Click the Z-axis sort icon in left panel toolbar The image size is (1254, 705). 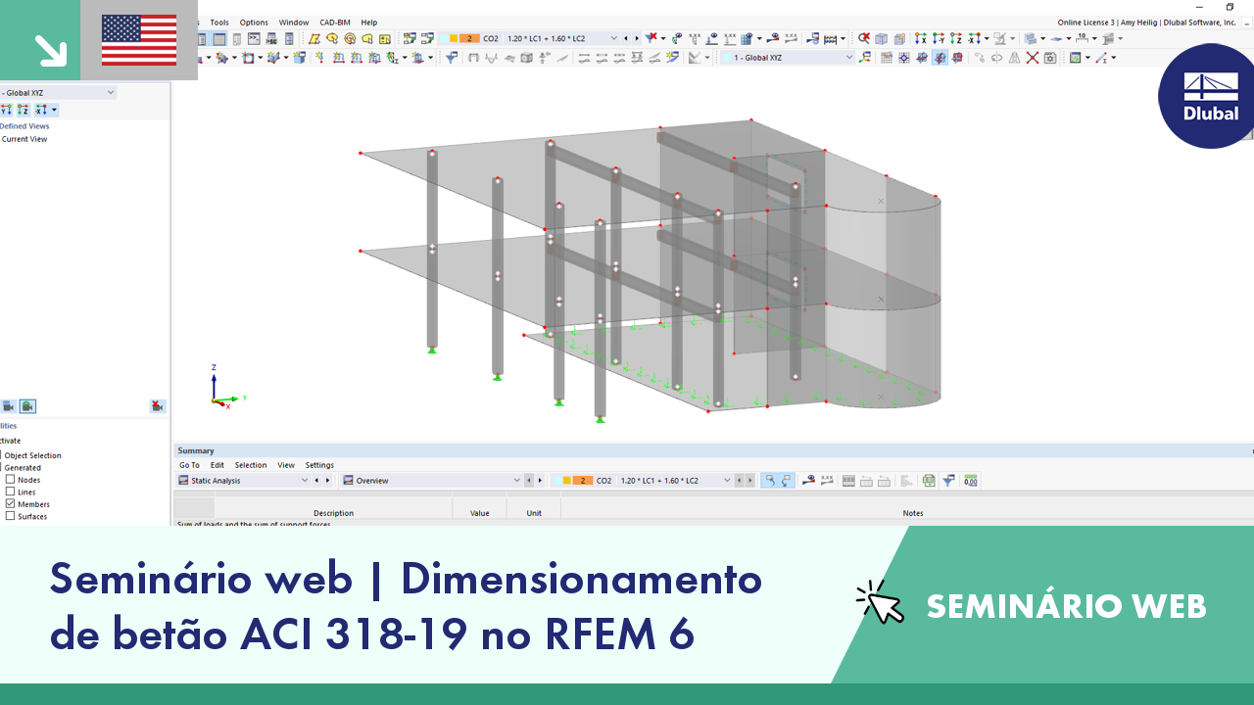click(23, 110)
